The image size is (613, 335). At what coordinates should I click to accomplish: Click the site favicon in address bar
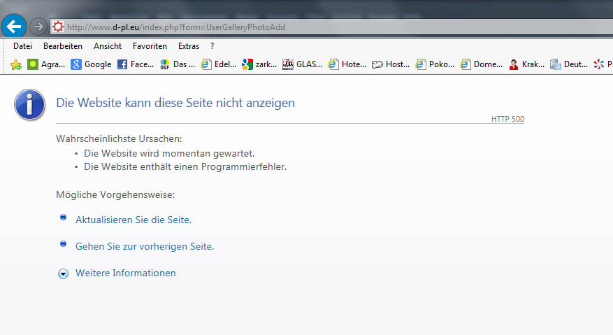pos(58,27)
